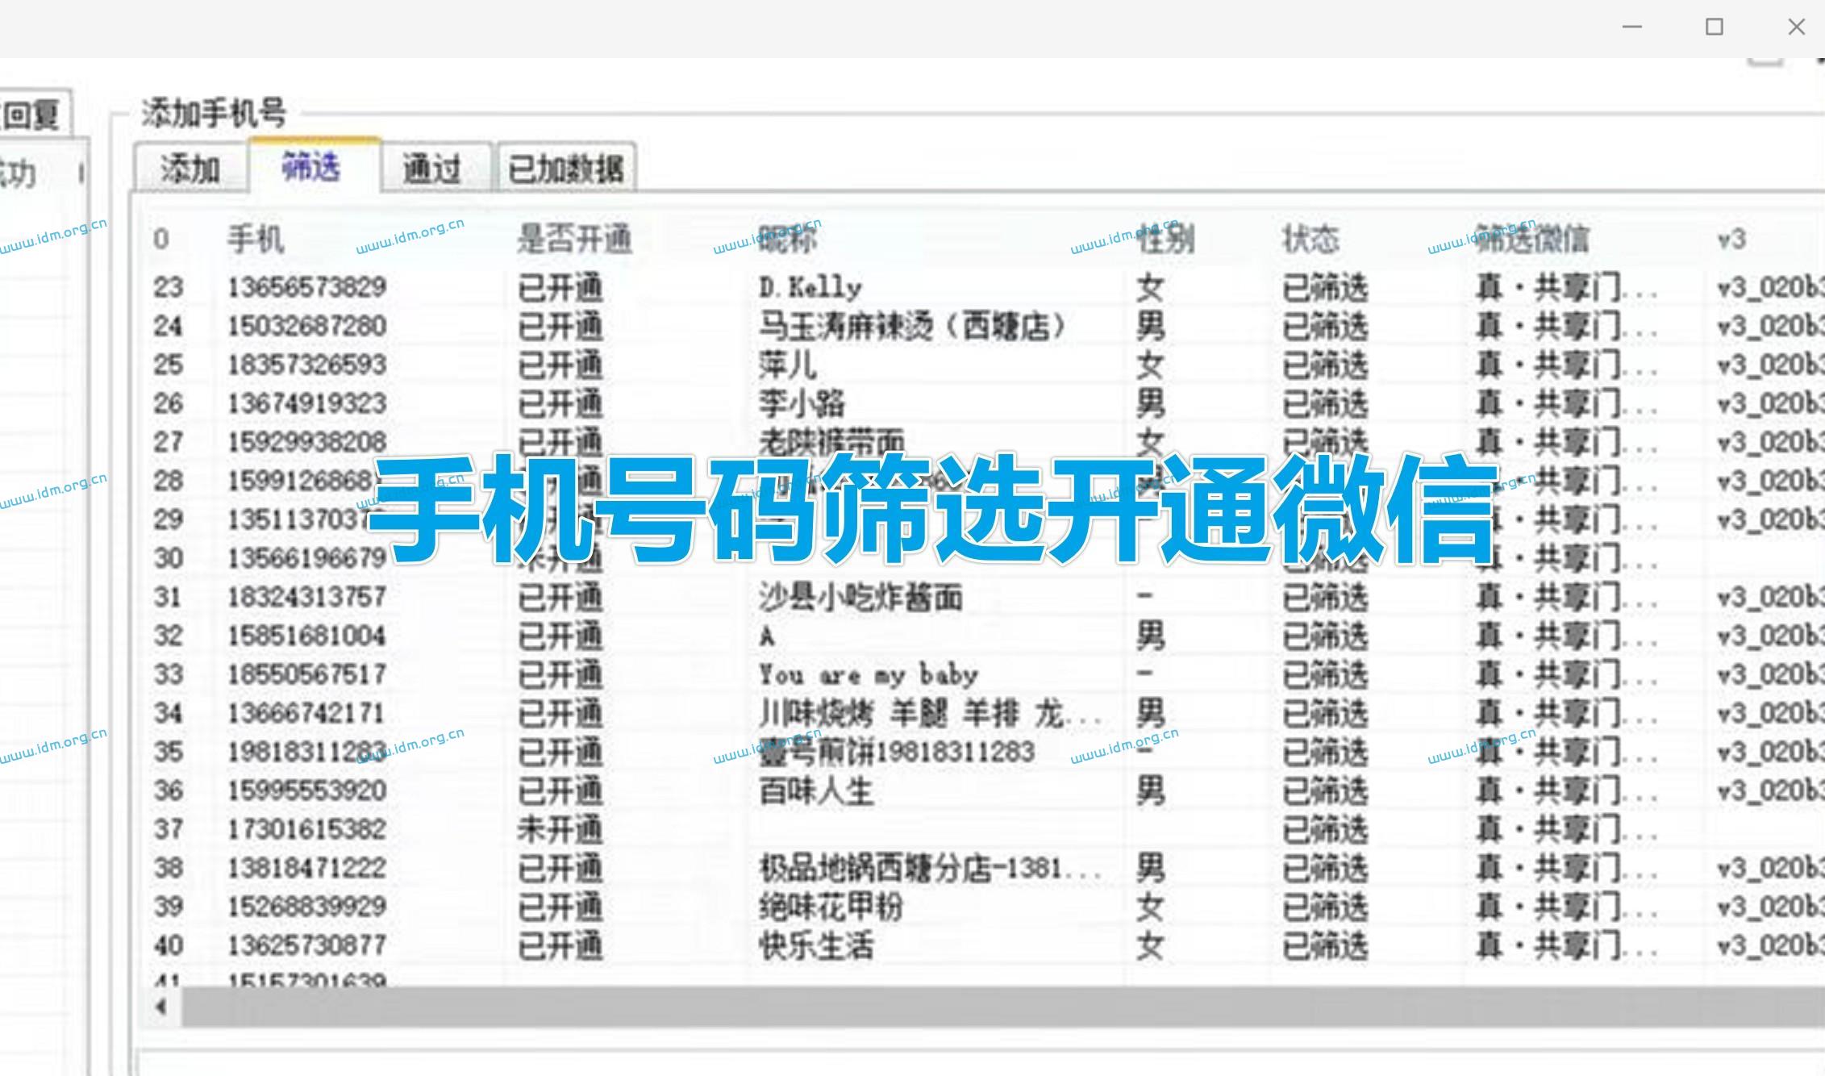This screenshot has width=1825, height=1076.
Task: Click gender 女 in row 25
Action: (x=1150, y=365)
